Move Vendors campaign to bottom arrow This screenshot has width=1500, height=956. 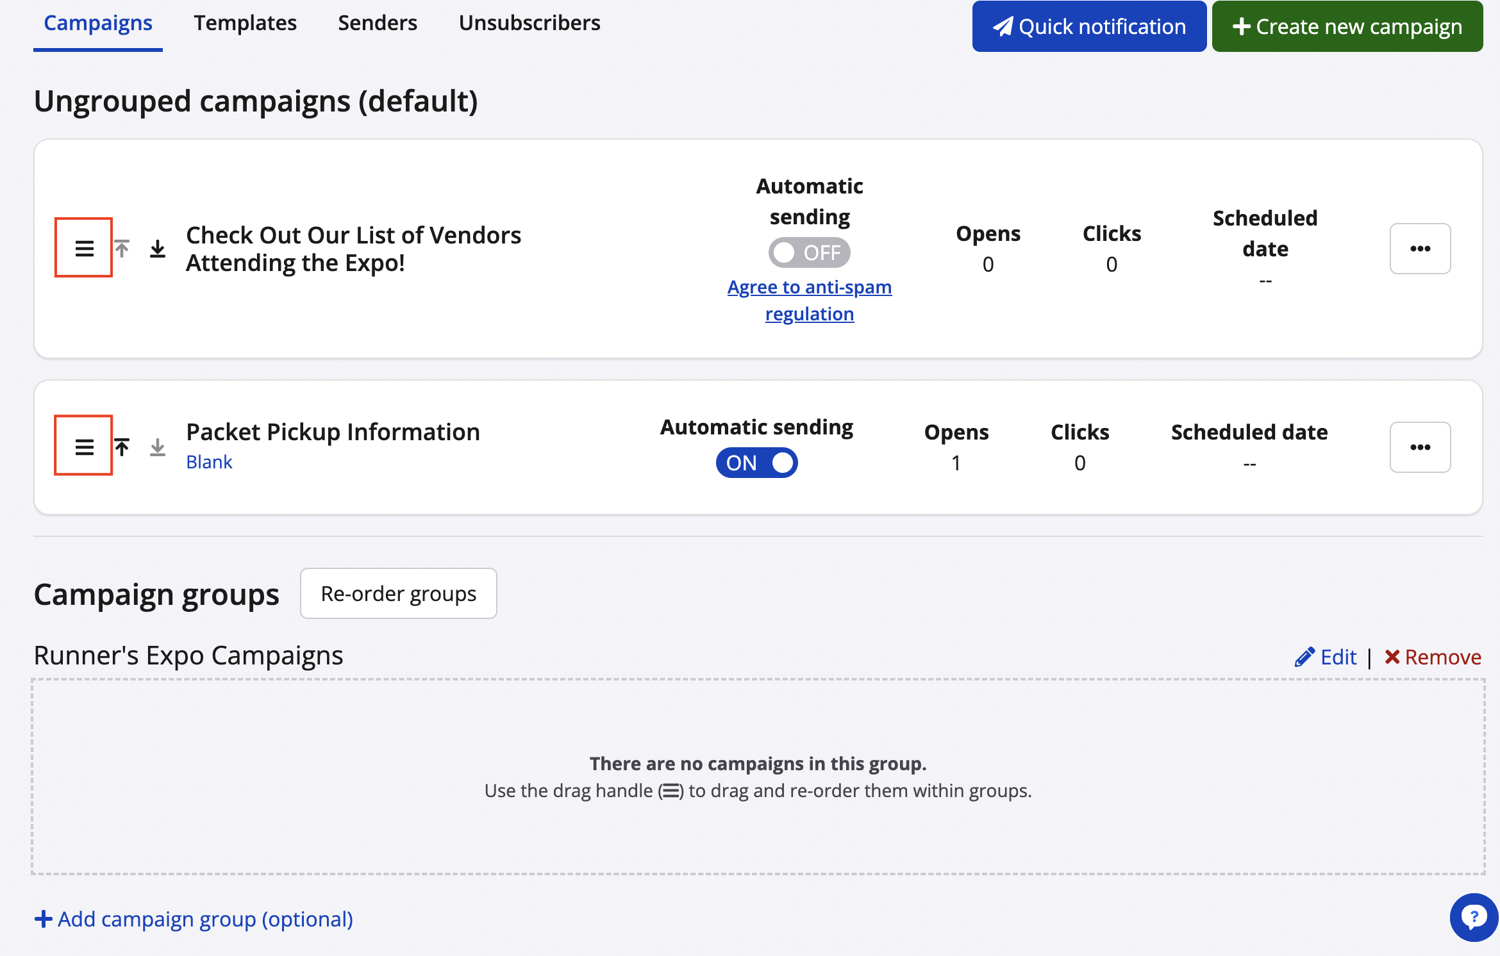tap(158, 249)
